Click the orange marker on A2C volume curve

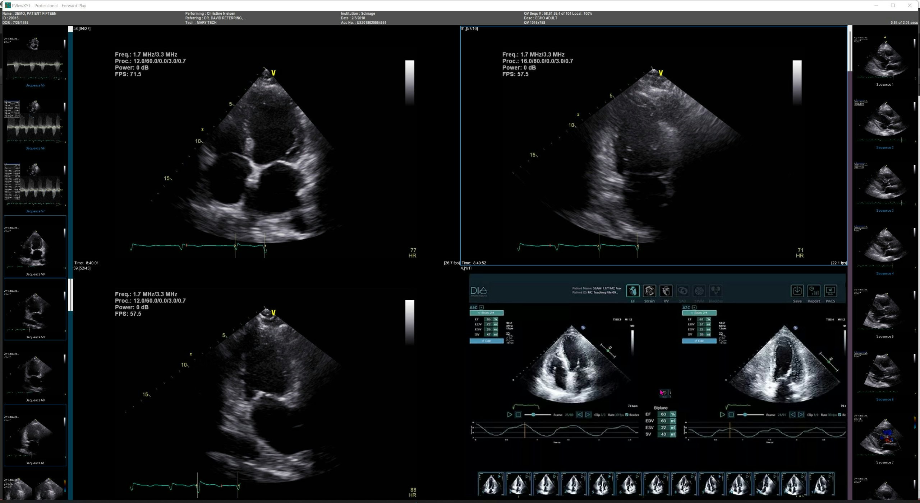tap(730, 430)
